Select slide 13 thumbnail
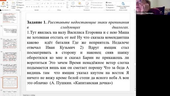 click(10, 44)
